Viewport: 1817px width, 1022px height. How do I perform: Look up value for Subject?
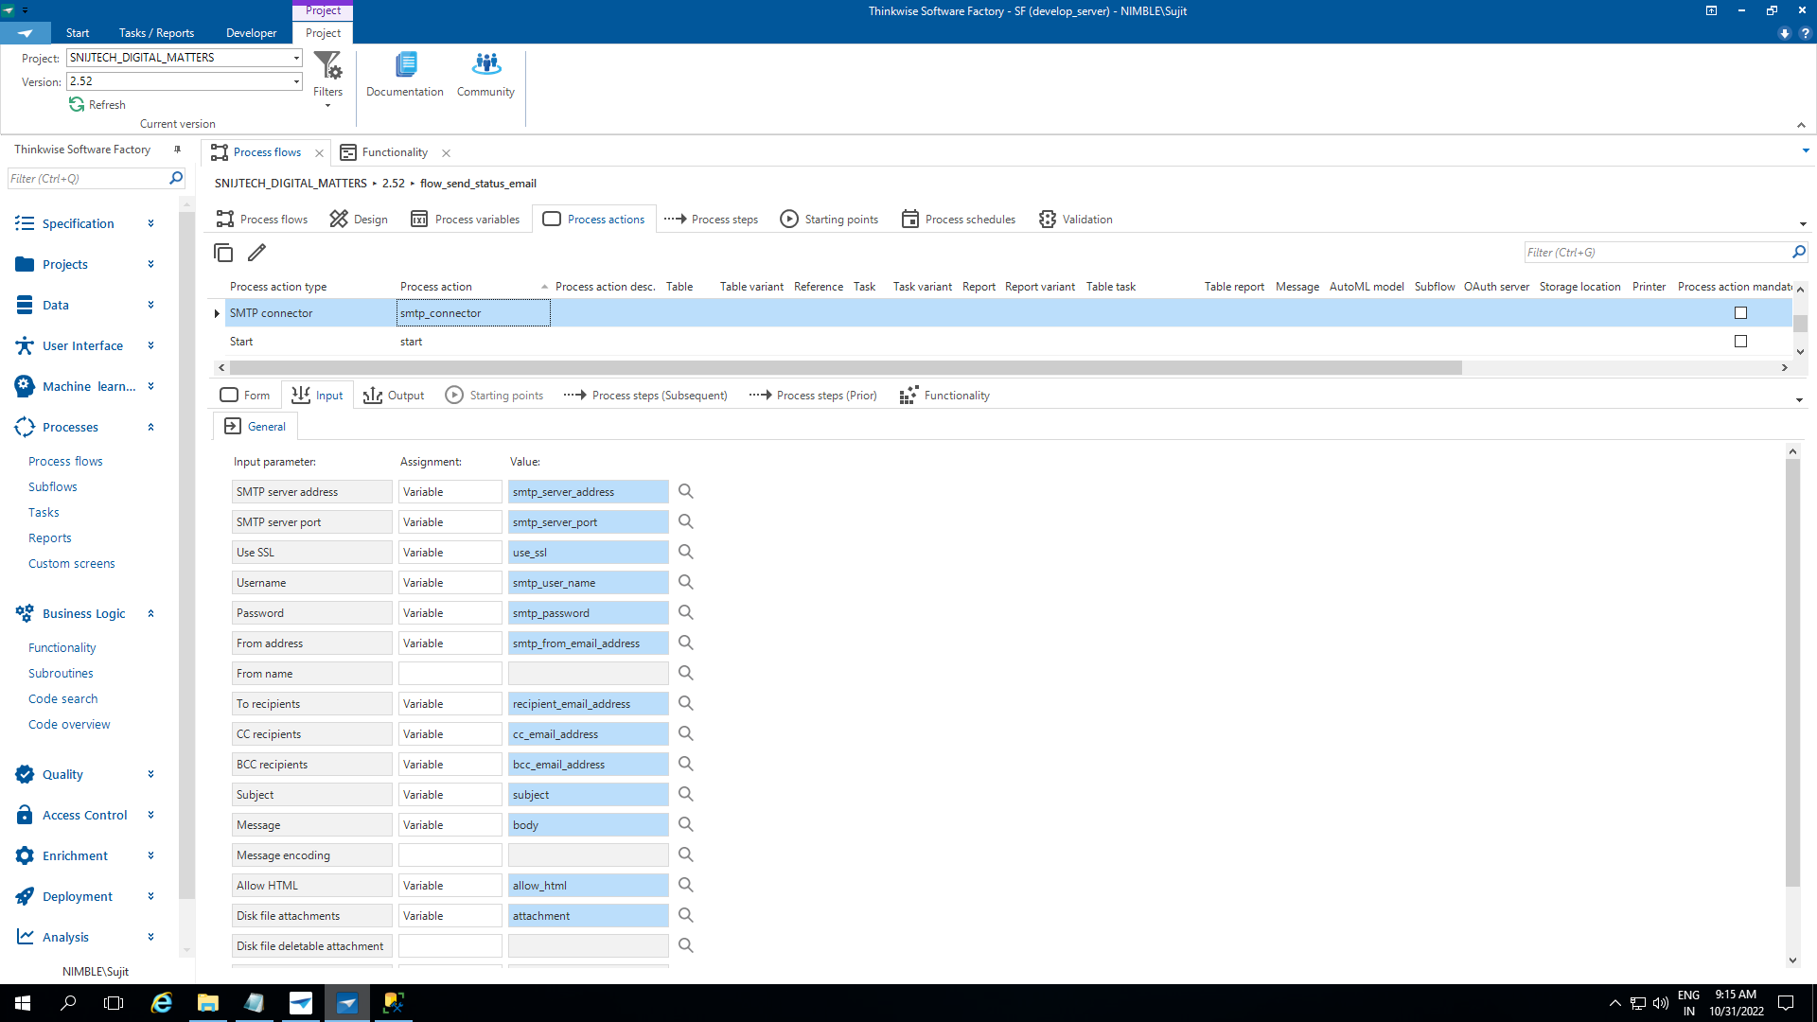(686, 794)
